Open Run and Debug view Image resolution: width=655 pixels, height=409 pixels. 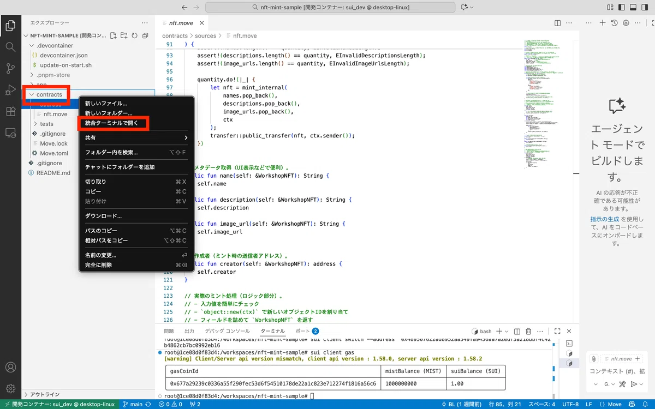10,90
